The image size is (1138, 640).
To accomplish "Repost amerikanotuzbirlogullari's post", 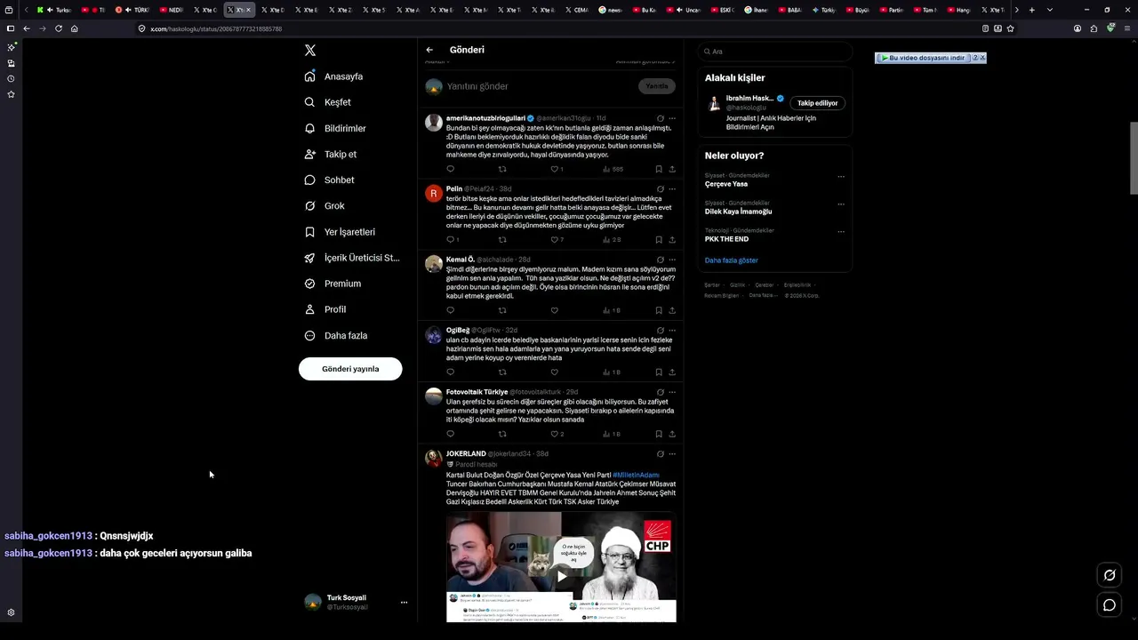I will pos(502,169).
